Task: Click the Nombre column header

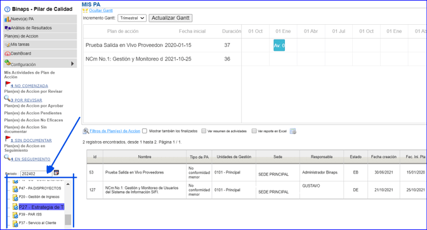Action: click(145, 157)
